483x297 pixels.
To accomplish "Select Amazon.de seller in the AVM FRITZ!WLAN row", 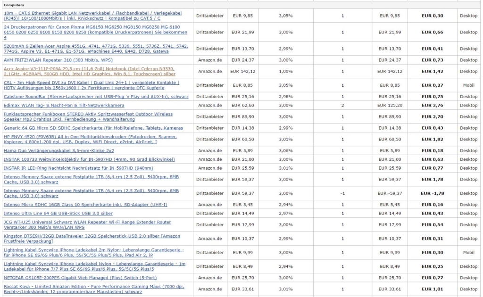I will [210, 60].
